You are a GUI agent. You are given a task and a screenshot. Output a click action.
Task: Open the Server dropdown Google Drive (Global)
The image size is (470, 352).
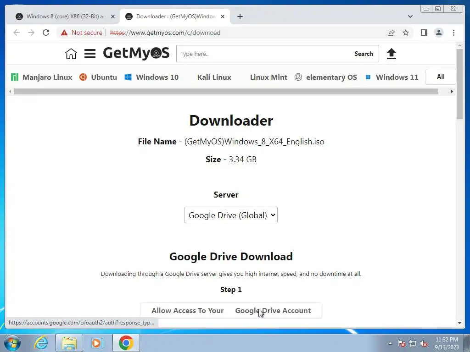pyautogui.click(x=231, y=215)
